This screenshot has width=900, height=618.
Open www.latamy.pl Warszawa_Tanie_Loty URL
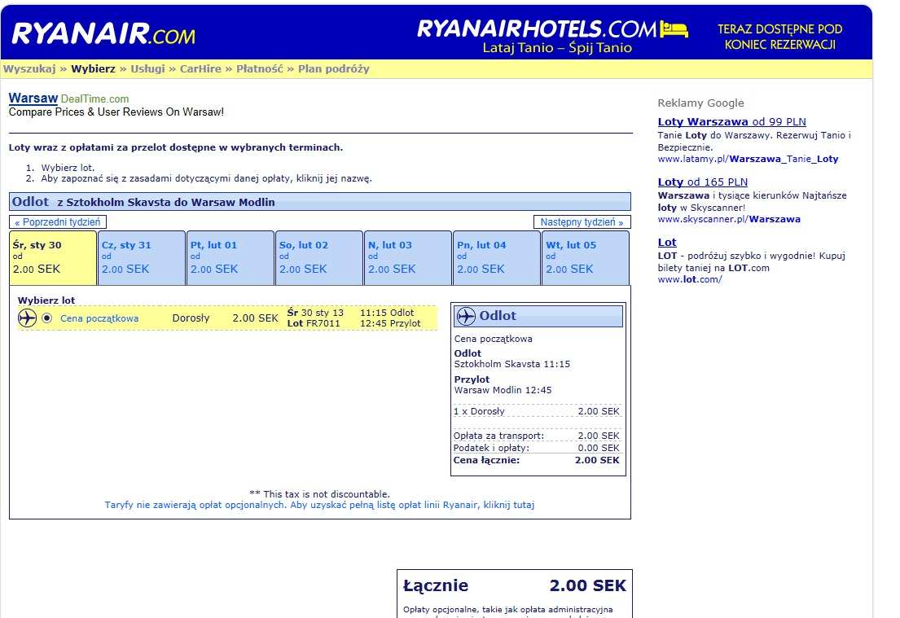748,159
